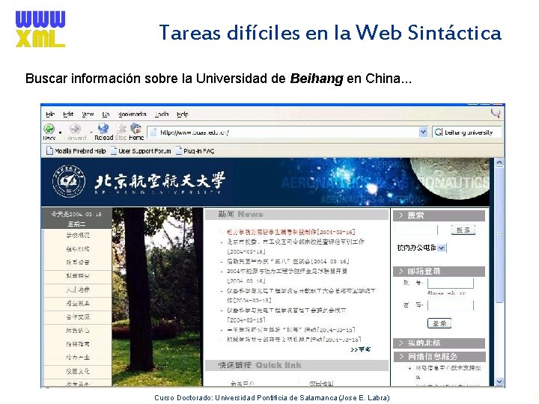This screenshot has width=539, height=404.
Task: Open Back history dropdown arrow
Action: pyautogui.click(x=60, y=132)
